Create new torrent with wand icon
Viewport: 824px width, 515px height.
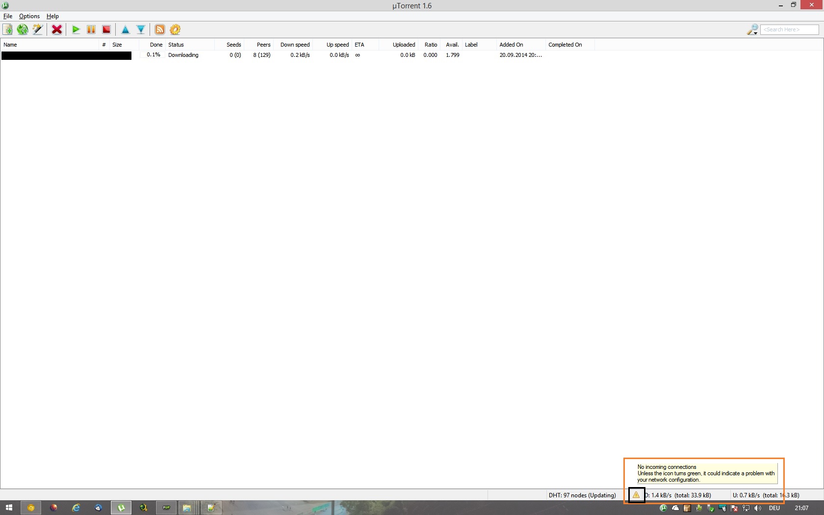[38, 29]
